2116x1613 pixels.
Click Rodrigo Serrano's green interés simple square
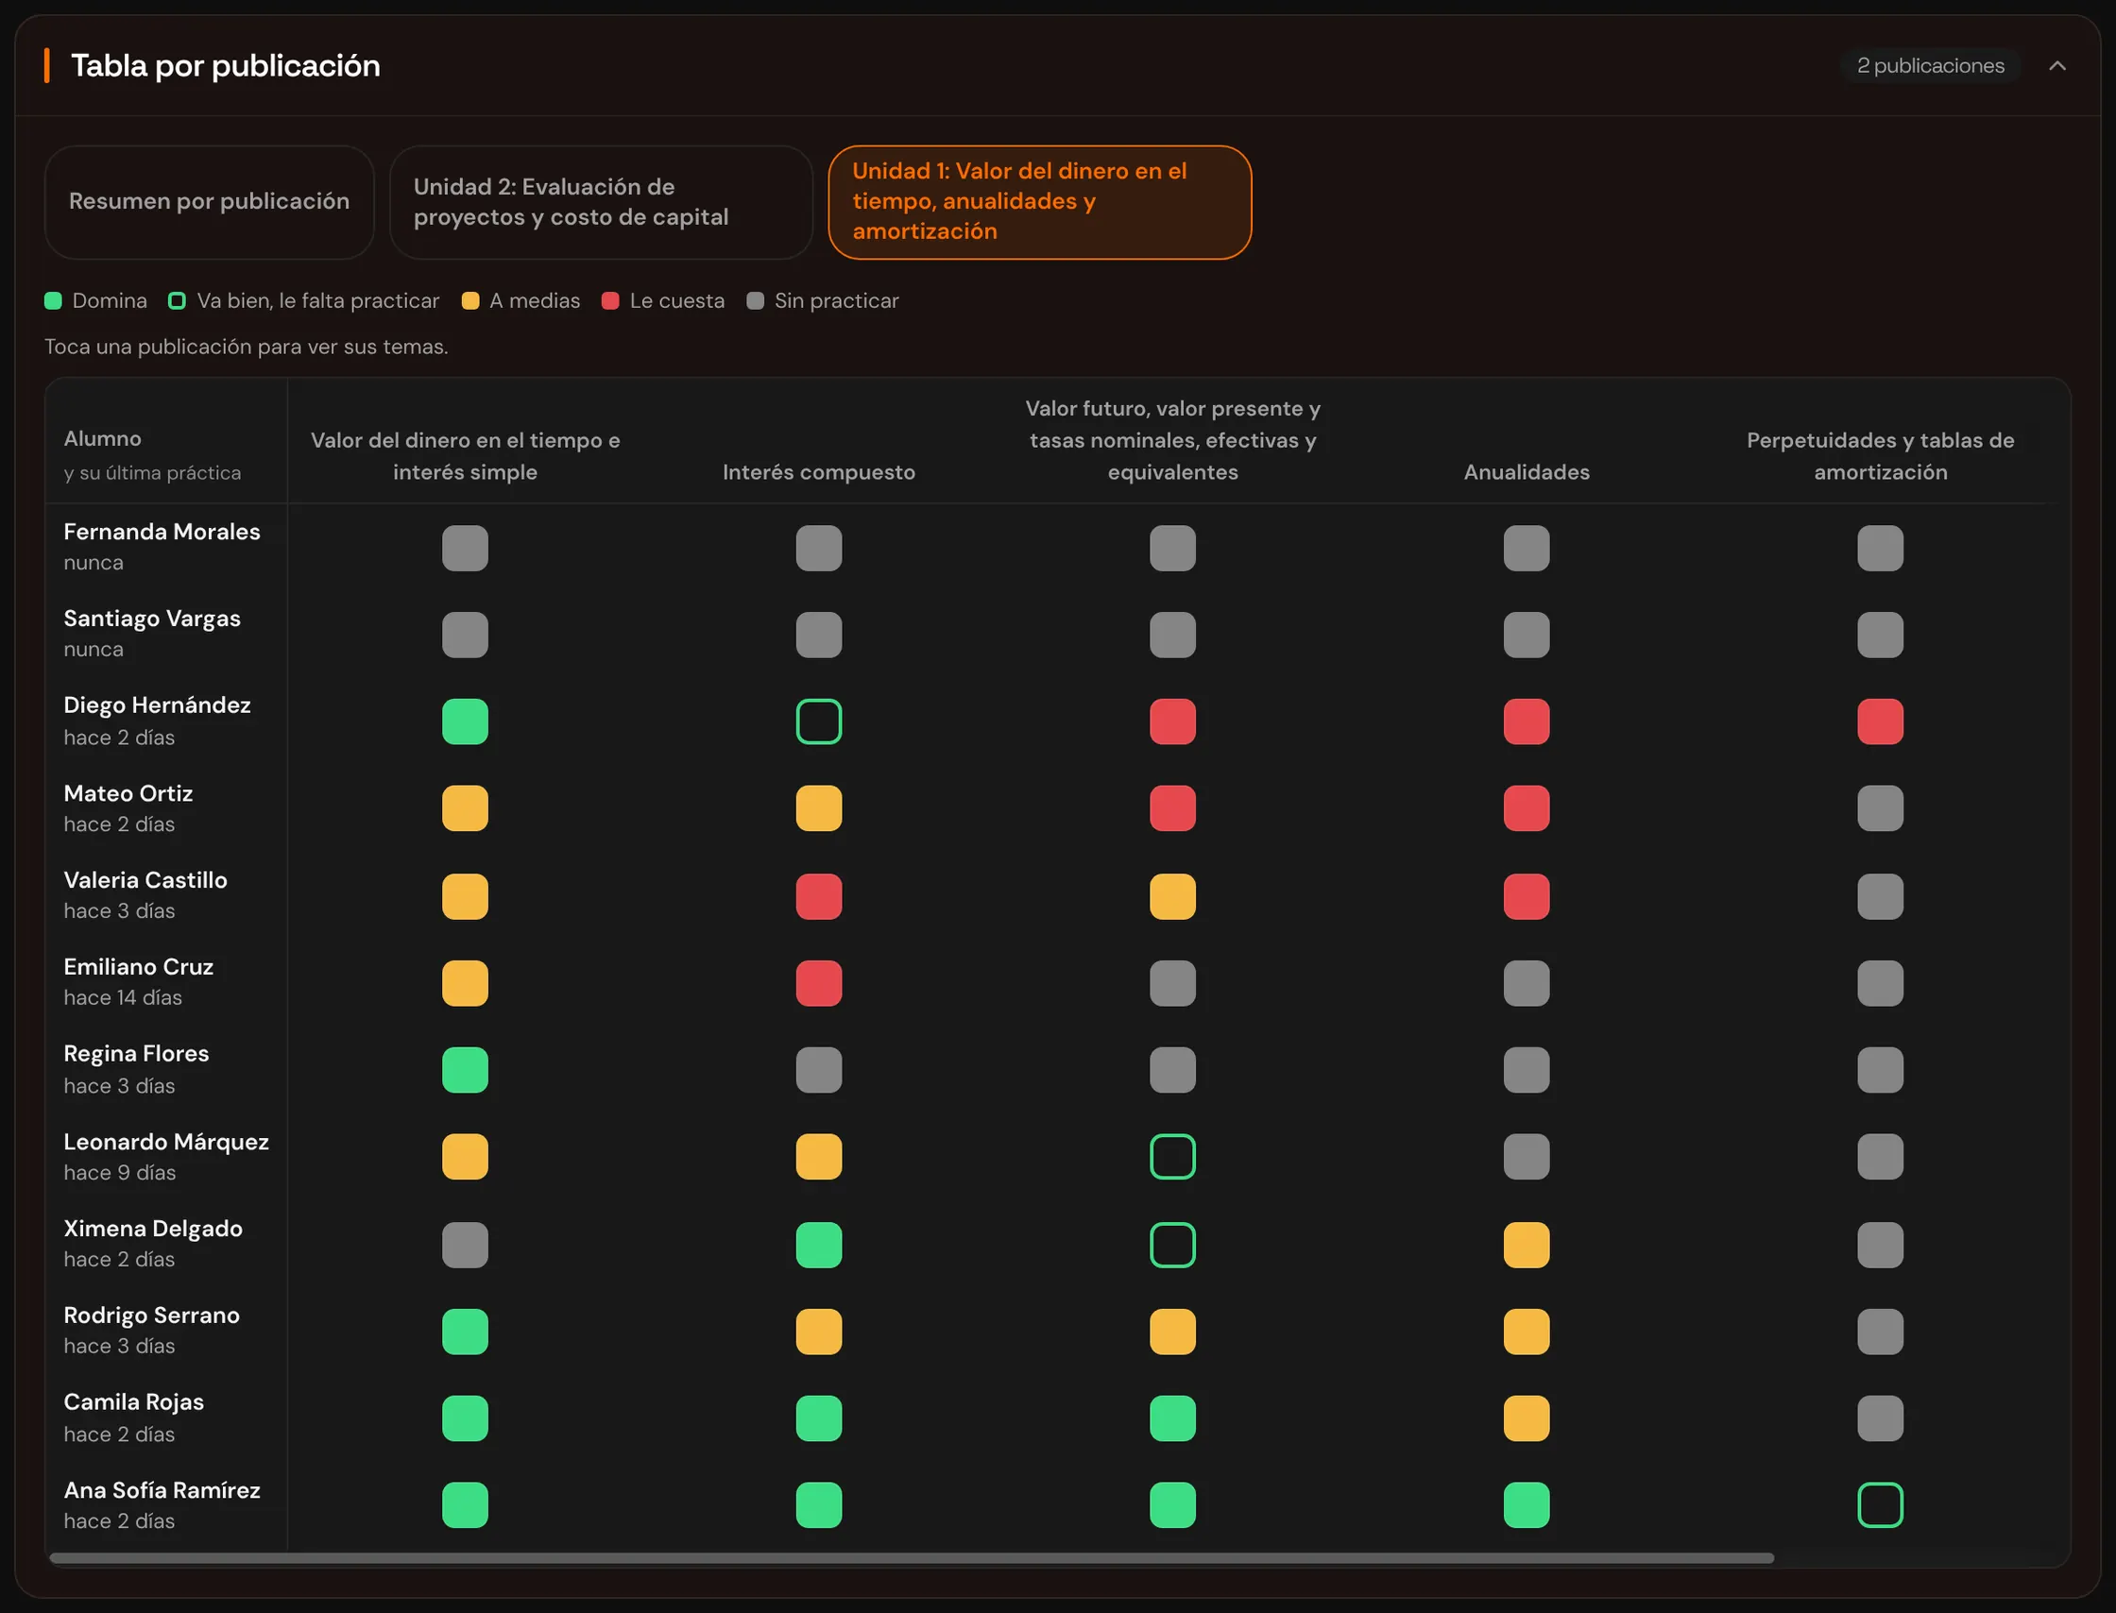click(x=465, y=1332)
